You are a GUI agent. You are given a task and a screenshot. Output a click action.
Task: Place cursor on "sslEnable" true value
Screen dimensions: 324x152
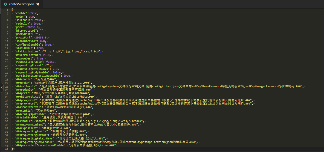tap(38, 20)
